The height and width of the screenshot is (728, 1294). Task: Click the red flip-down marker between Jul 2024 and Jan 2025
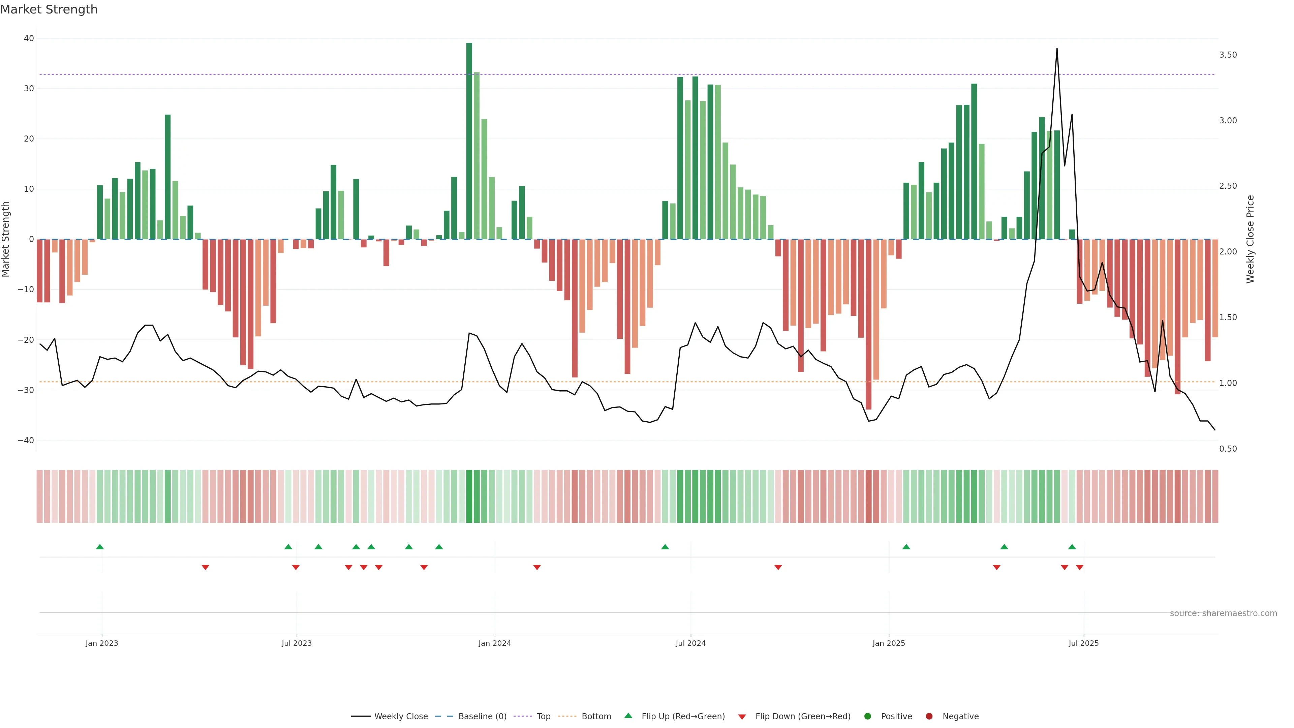click(778, 567)
